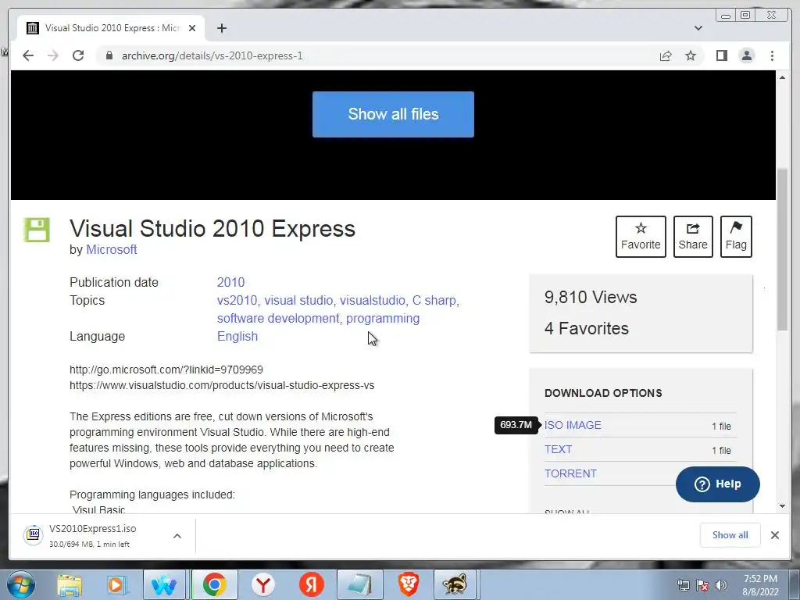This screenshot has width=800, height=600.
Task: Click the VS2010Express1.iso download item
Action: click(92, 536)
